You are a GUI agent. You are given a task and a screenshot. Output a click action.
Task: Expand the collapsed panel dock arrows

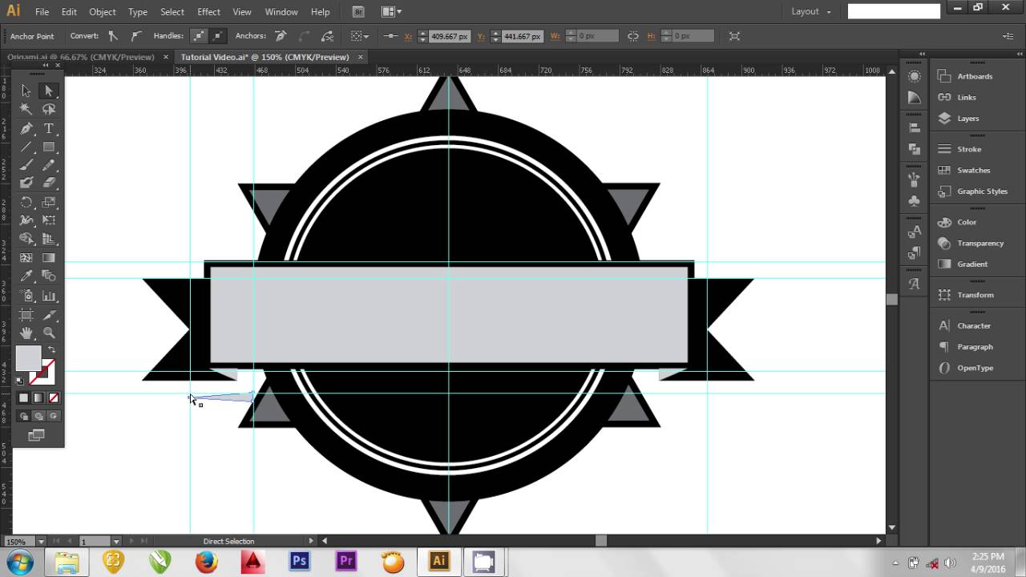click(x=922, y=54)
